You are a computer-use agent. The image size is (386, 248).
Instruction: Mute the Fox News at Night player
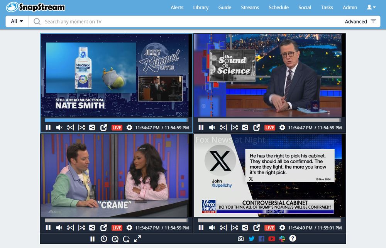tap(212, 228)
